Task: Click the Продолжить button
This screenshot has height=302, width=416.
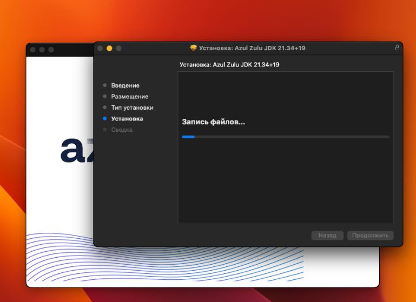Action: [371, 235]
